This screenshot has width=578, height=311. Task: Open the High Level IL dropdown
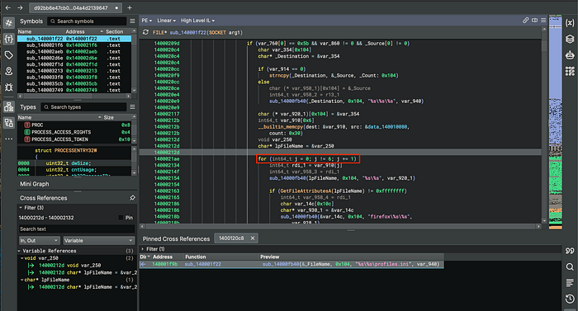[197, 21]
